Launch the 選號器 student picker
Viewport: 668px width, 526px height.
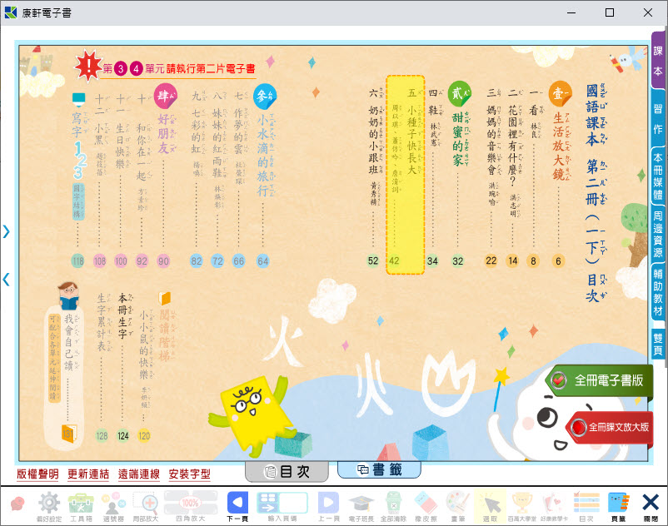[x=113, y=506]
